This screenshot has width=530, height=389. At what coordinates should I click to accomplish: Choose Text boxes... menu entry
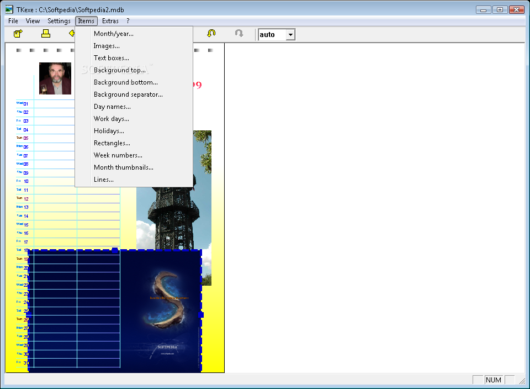(134, 58)
